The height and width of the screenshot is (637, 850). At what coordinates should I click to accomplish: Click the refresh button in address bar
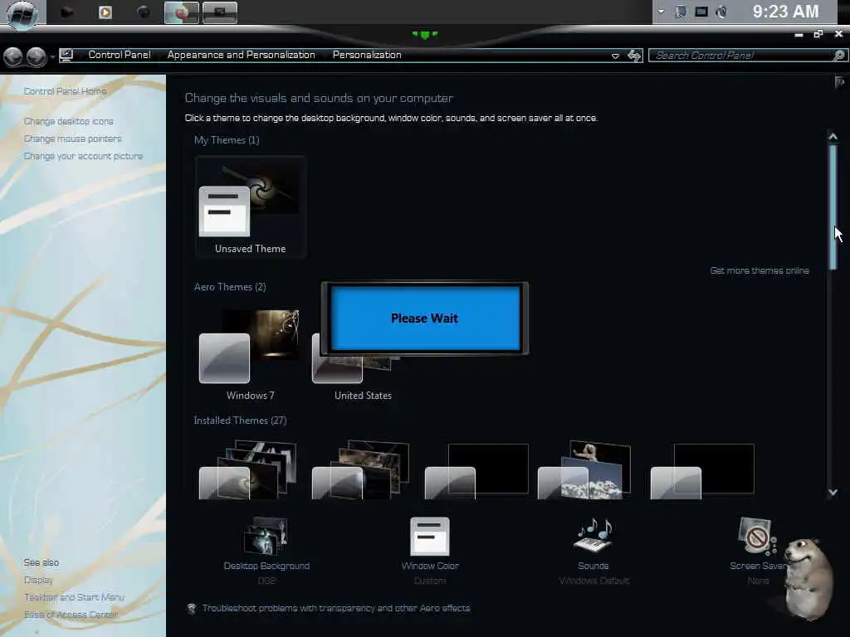pos(634,56)
